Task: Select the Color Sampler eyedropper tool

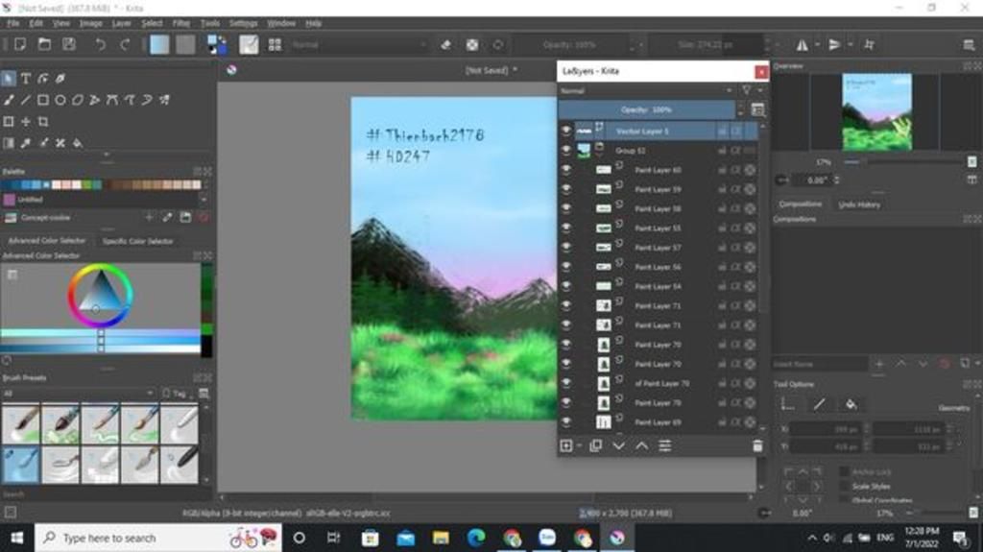Action: [x=26, y=143]
